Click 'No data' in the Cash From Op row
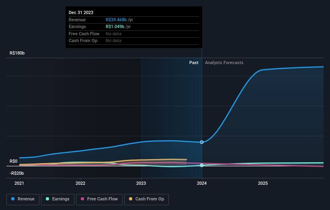The height and width of the screenshot is (210, 330). [x=113, y=41]
